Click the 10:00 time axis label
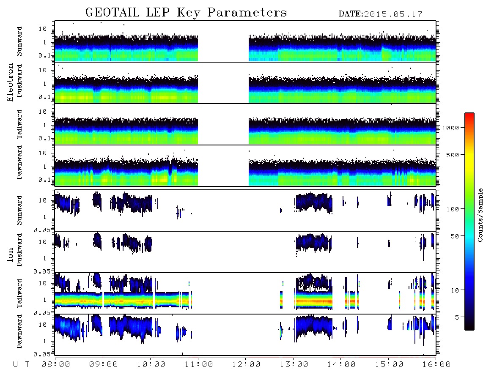This screenshot has width=483, height=372. [151, 365]
